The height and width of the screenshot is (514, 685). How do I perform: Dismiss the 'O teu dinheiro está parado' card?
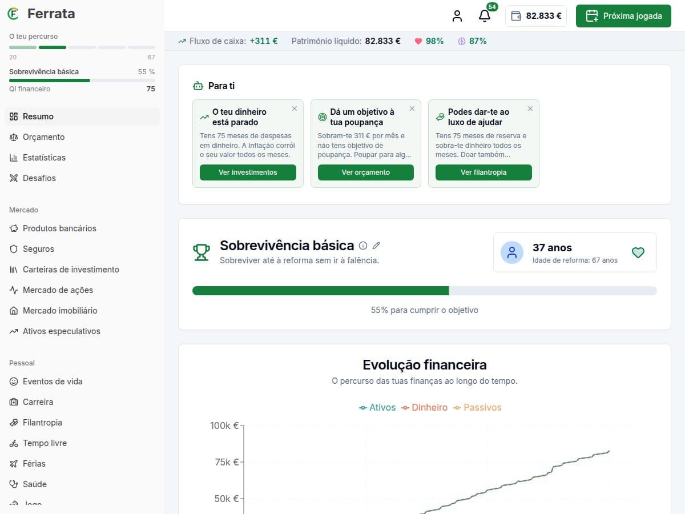point(295,109)
